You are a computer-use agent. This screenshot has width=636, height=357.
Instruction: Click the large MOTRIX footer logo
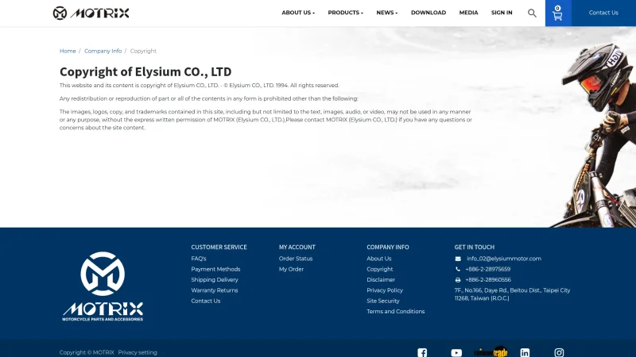click(103, 286)
